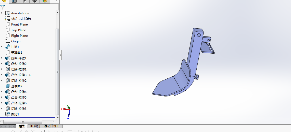Screen dimensions: 291x132
Task: Click the 切除-拉伸1 cut feature icon
Action: [7, 69]
